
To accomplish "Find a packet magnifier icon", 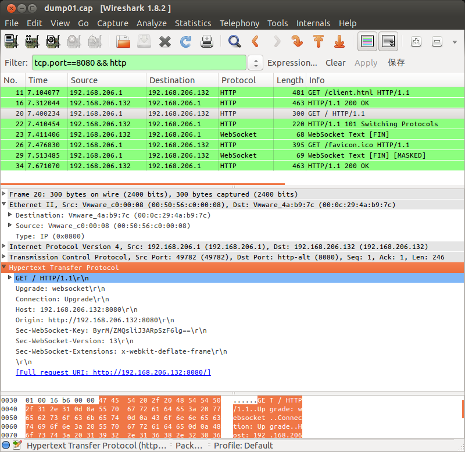I will coord(234,41).
